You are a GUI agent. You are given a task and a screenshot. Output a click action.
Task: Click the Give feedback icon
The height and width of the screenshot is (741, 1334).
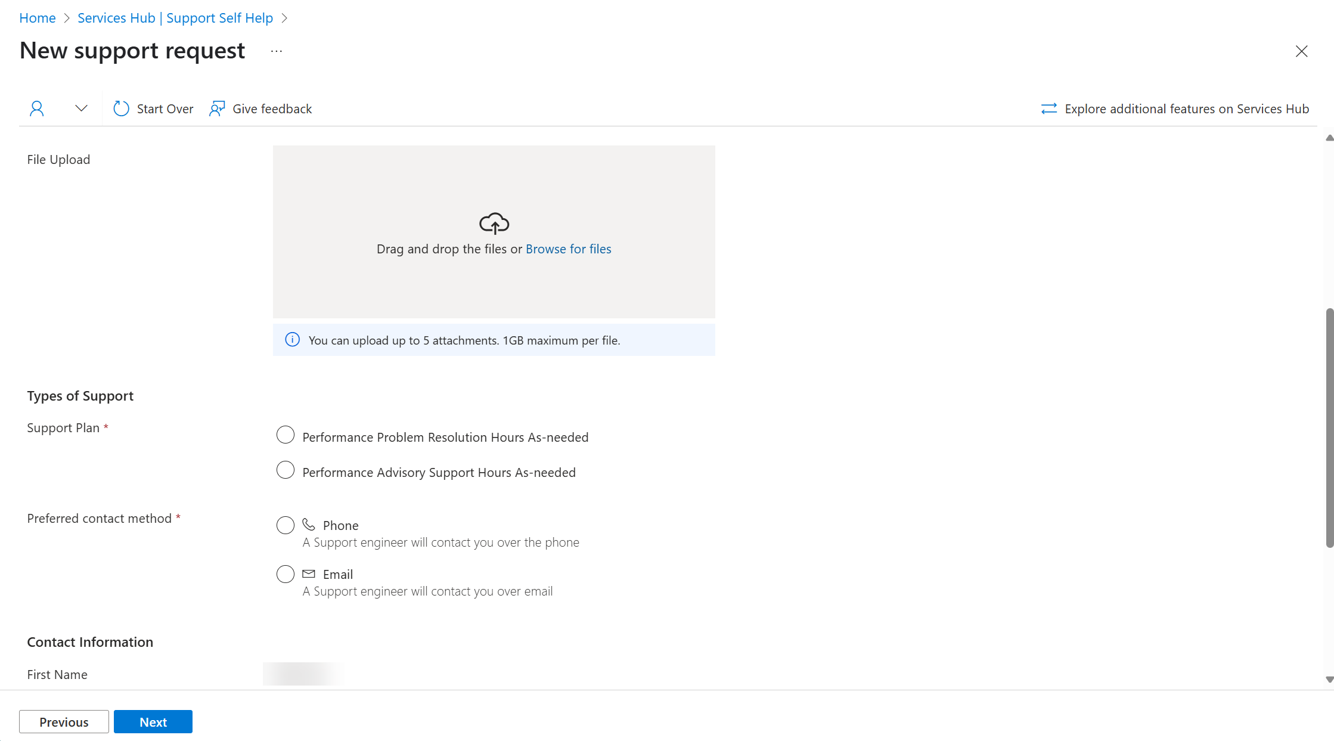pos(216,108)
